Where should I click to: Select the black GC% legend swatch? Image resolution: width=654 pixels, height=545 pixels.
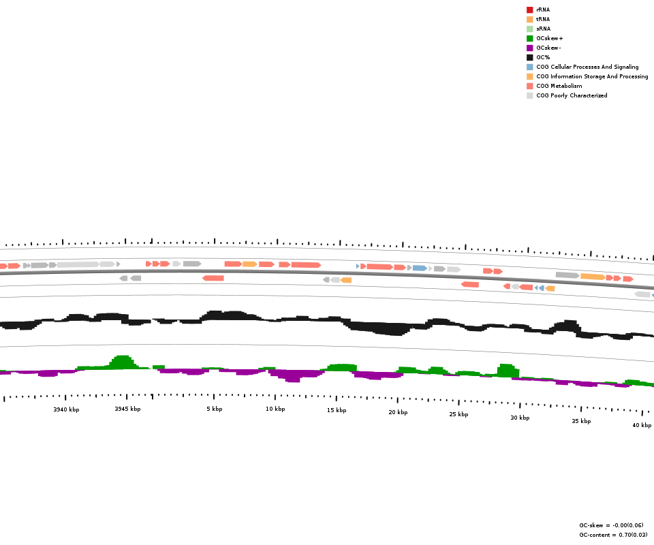coord(530,57)
